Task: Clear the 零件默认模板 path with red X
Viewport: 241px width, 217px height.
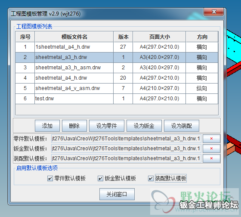Action: 211,139
